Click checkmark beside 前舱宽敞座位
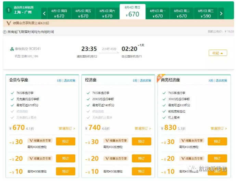244x183 pixels. pos(164,111)
